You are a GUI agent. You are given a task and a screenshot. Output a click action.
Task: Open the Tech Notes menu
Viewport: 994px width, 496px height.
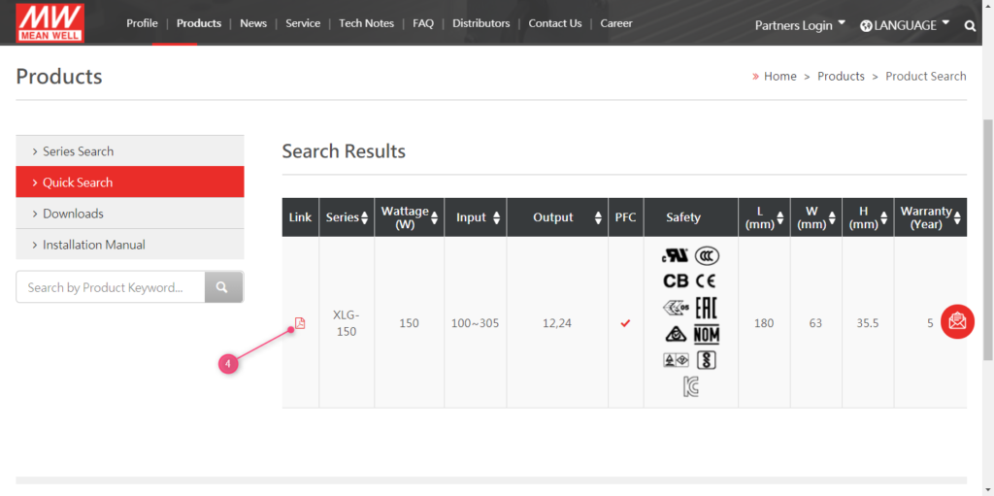pyautogui.click(x=366, y=23)
